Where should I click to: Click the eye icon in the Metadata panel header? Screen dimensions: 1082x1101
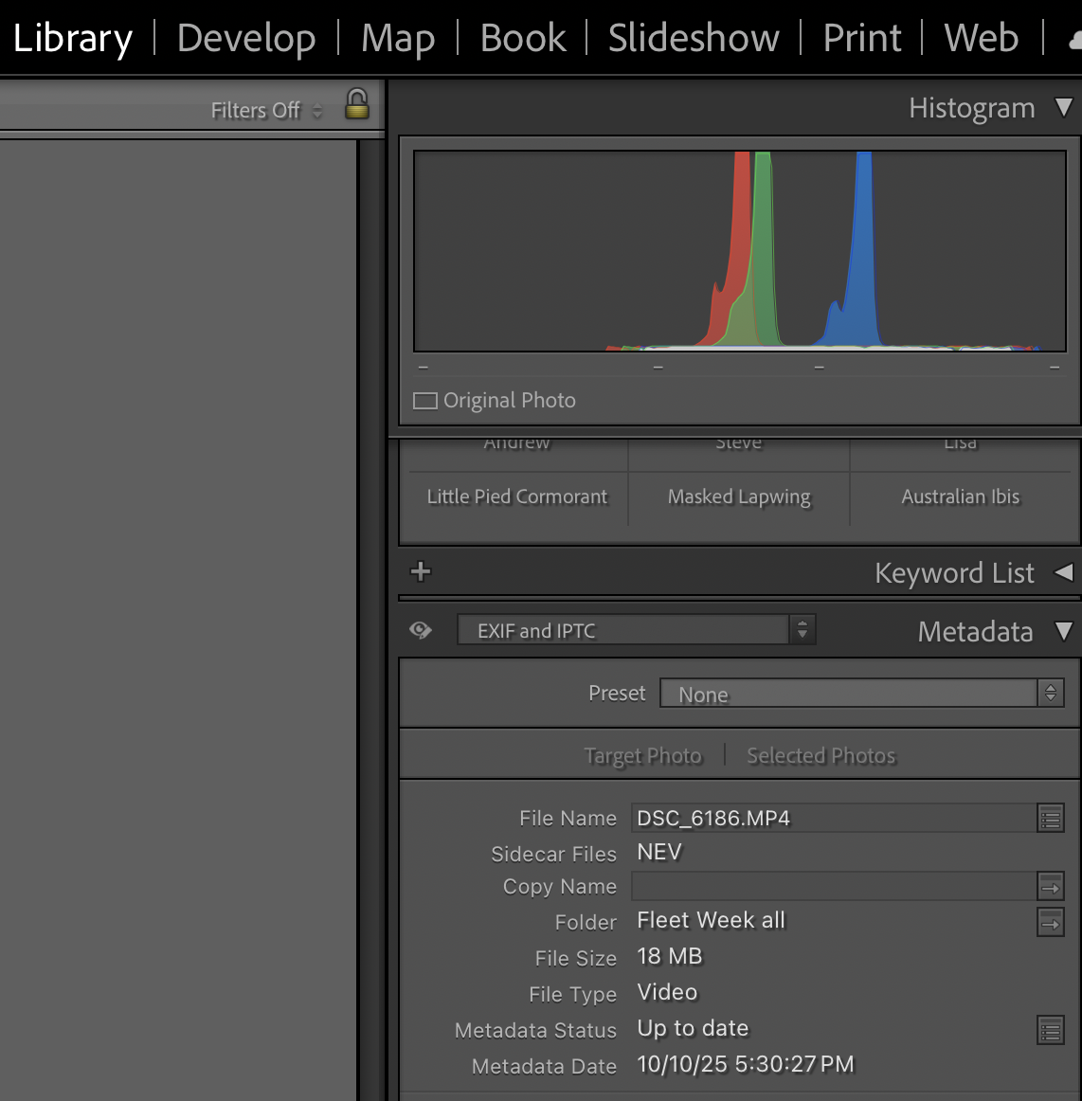(420, 629)
